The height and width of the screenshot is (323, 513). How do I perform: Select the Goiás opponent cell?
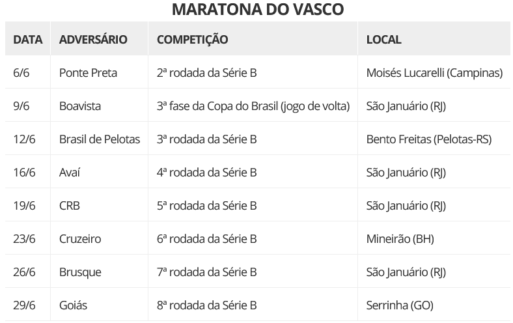tap(72, 305)
